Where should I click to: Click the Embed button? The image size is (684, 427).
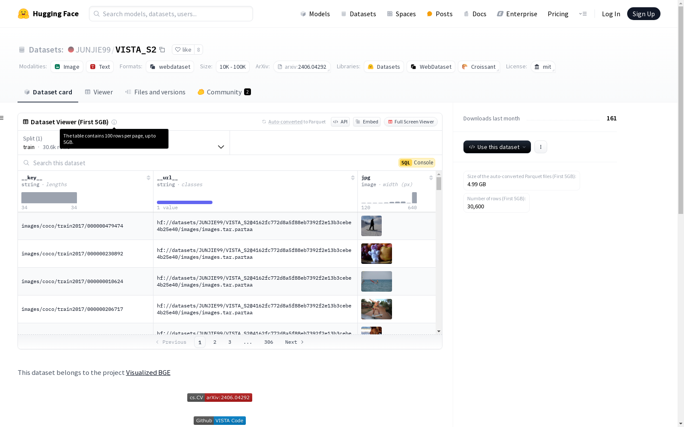click(x=367, y=122)
